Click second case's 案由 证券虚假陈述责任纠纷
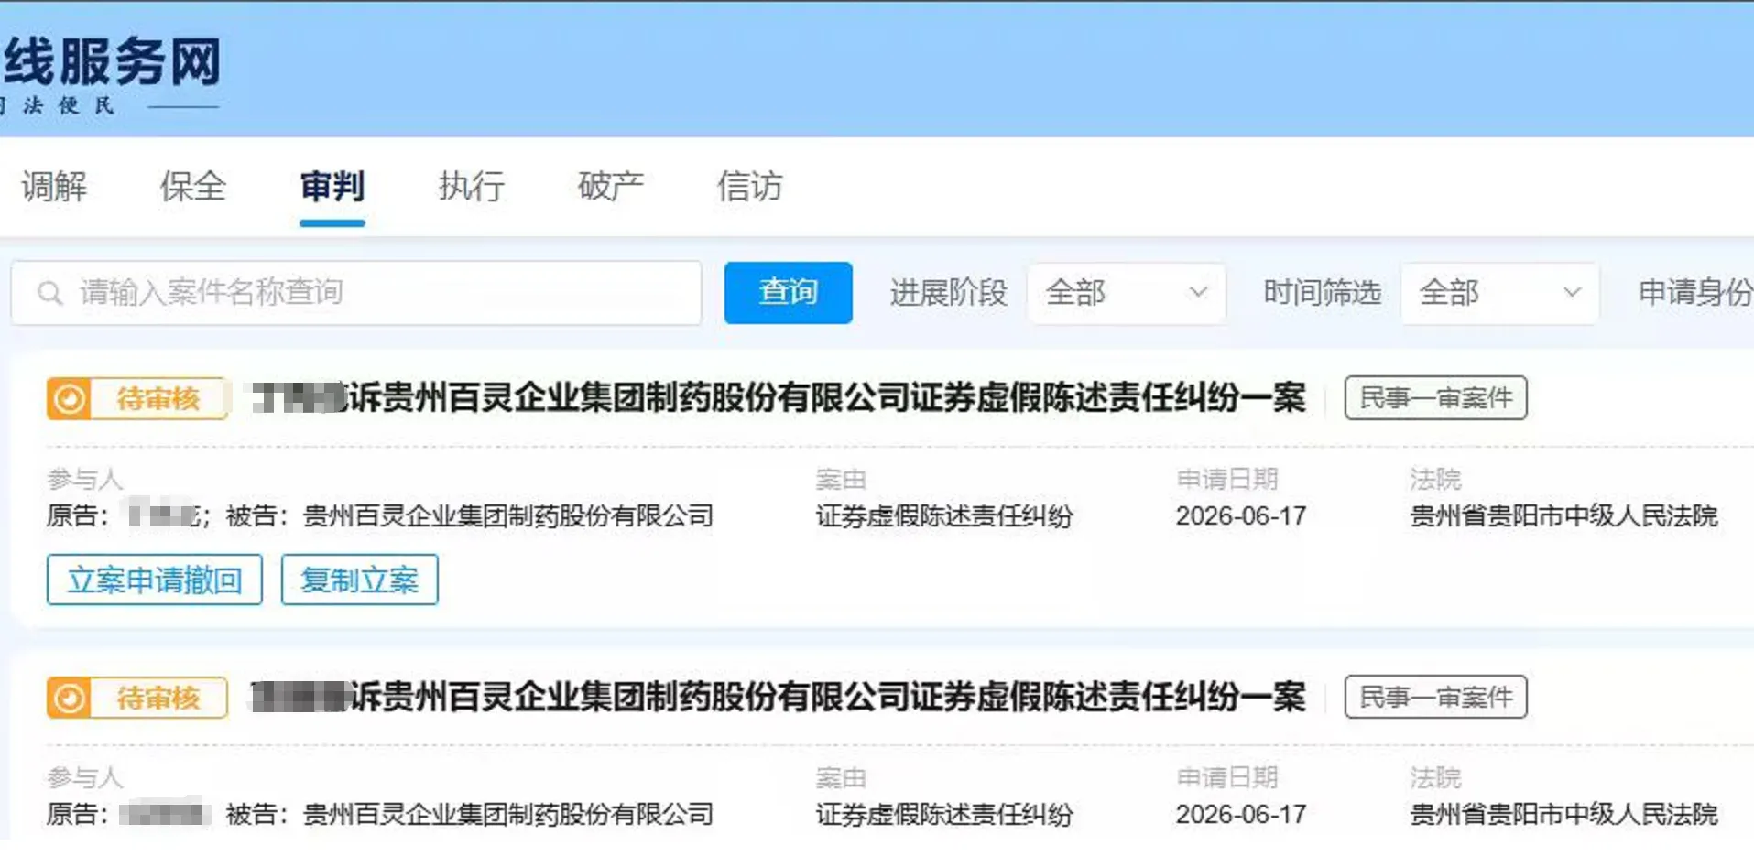1754x856 pixels. point(944,815)
